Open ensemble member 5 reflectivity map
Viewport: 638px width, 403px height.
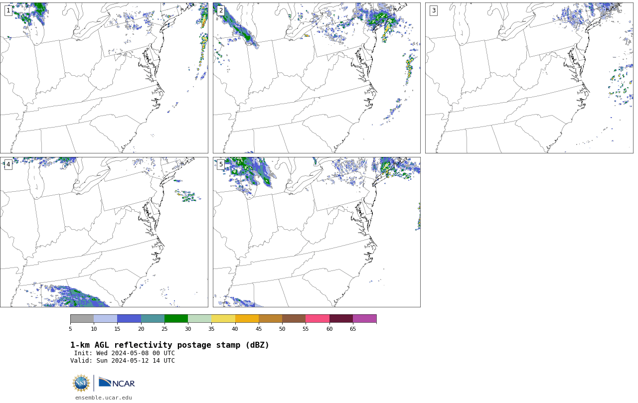(317, 232)
